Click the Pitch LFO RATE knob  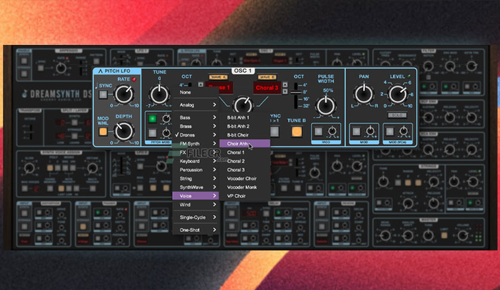124,94
